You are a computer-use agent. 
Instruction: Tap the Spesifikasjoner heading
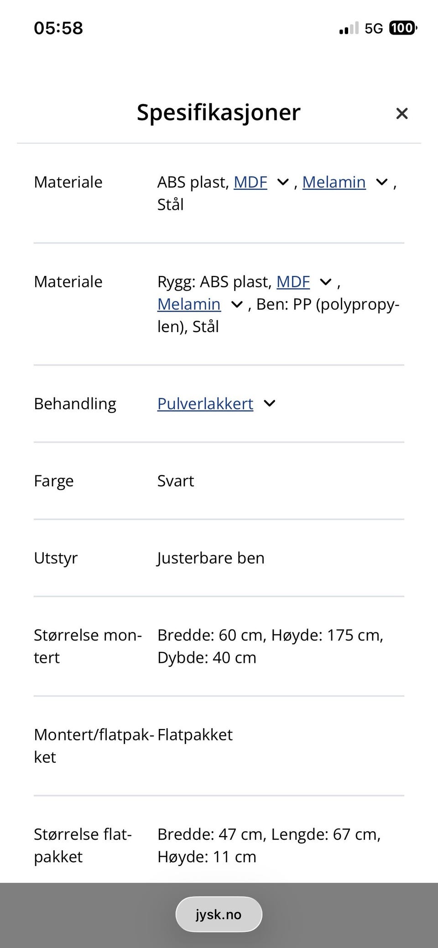pos(219,112)
